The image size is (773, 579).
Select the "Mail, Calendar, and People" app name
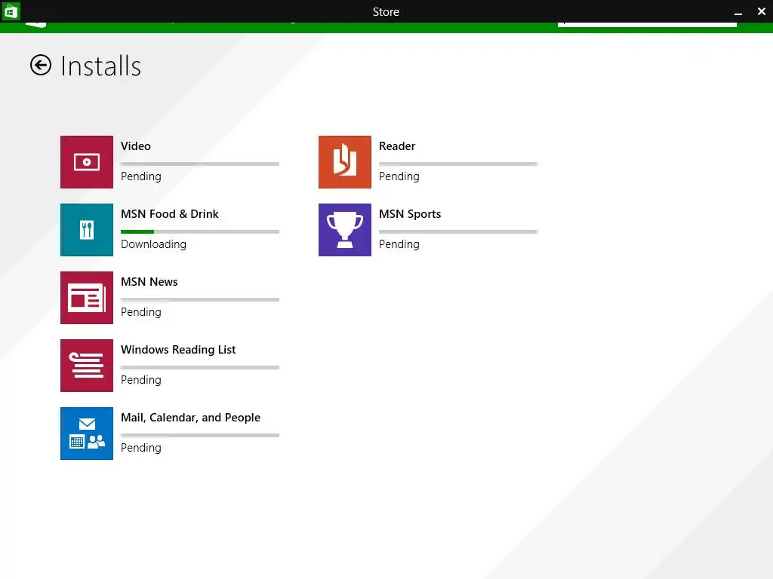191,418
